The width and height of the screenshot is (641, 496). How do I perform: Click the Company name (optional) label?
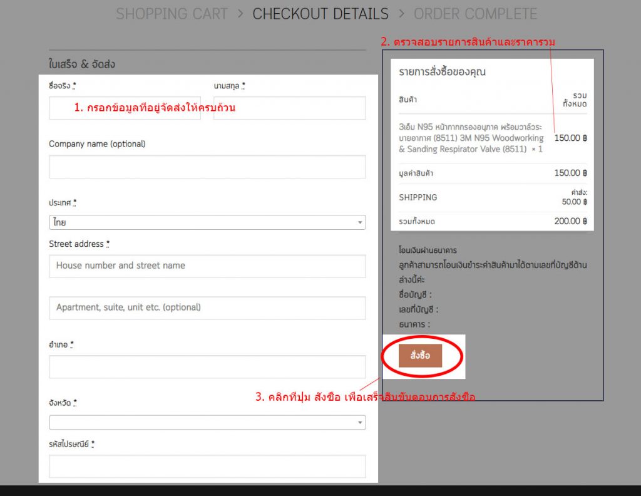click(x=97, y=144)
